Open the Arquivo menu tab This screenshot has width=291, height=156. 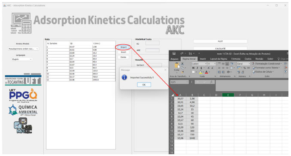[x=174, y=59]
